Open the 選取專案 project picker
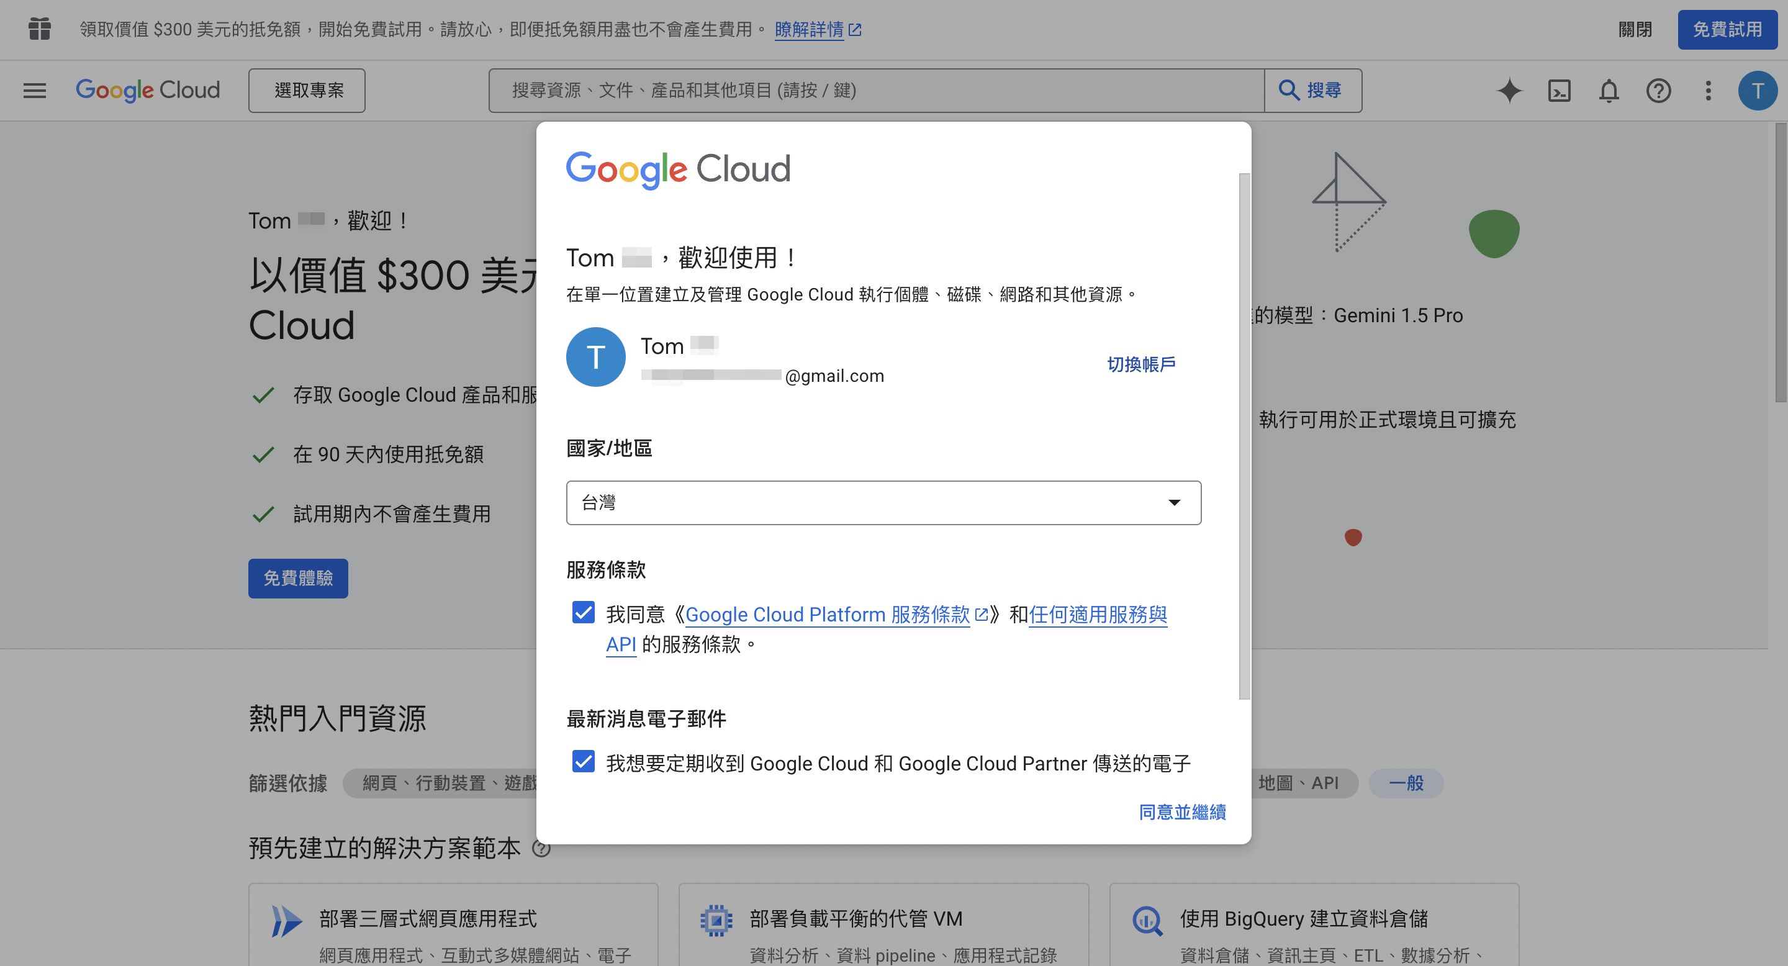 click(x=307, y=91)
